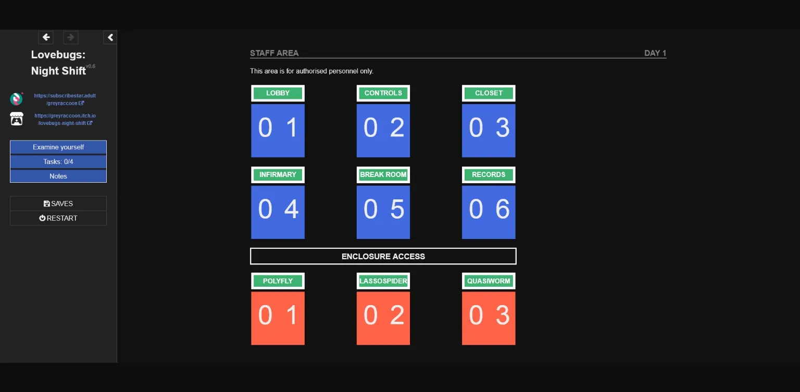Click the SubscribeStar logo icon
Image resolution: width=800 pixels, height=392 pixels.
17,99
